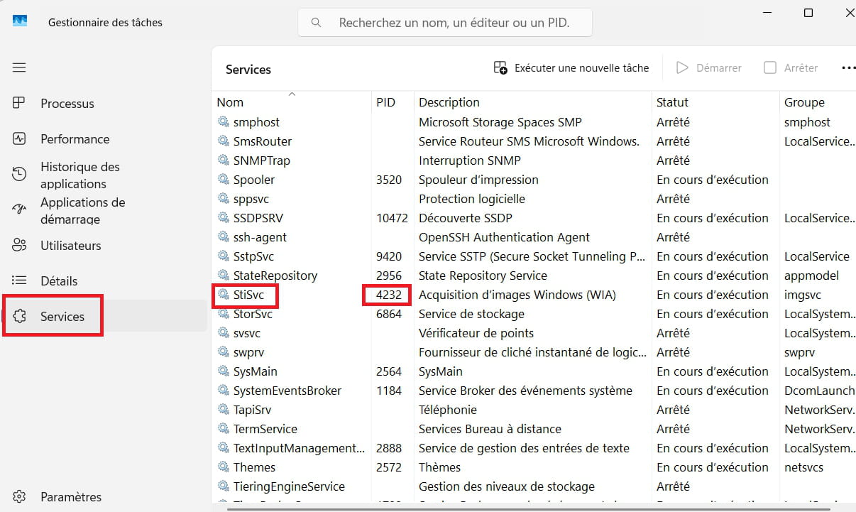
Task: Open the Performance page icon
Action: pyautogui.click(x=19, y=139)
